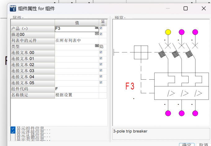Image resolution: width=211 pixels, height=146 pixels.
Task: Click the bottom-left magenta connection point
Action: (x=168, y=113)
